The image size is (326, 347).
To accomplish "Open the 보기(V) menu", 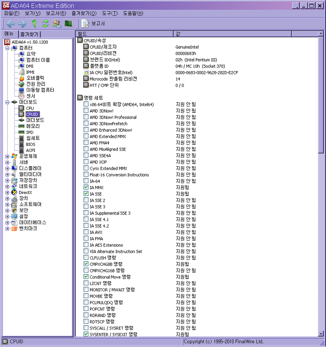I will point(32,13).
